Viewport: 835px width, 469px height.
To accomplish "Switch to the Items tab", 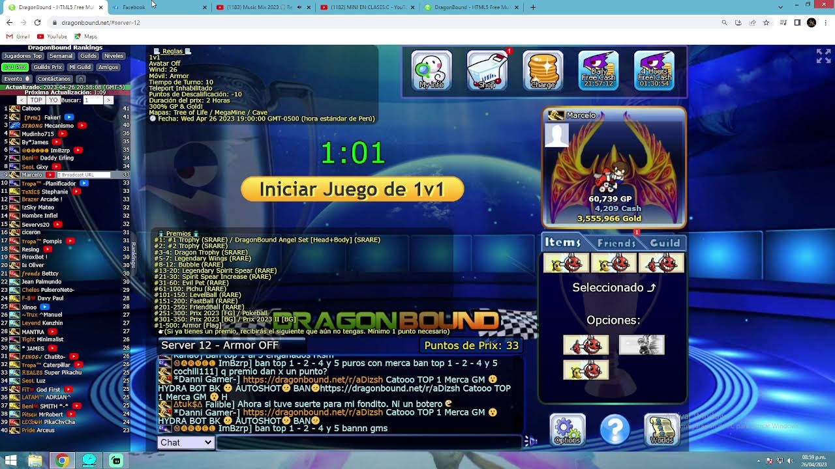I will [563, 242].
